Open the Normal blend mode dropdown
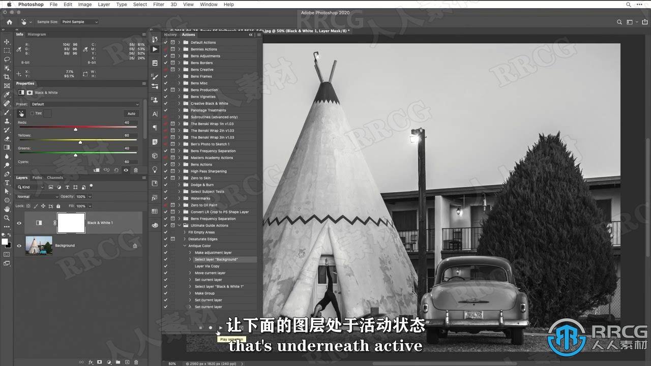Image resolution: width=651 pixels, height=366 pixels. 38,197
